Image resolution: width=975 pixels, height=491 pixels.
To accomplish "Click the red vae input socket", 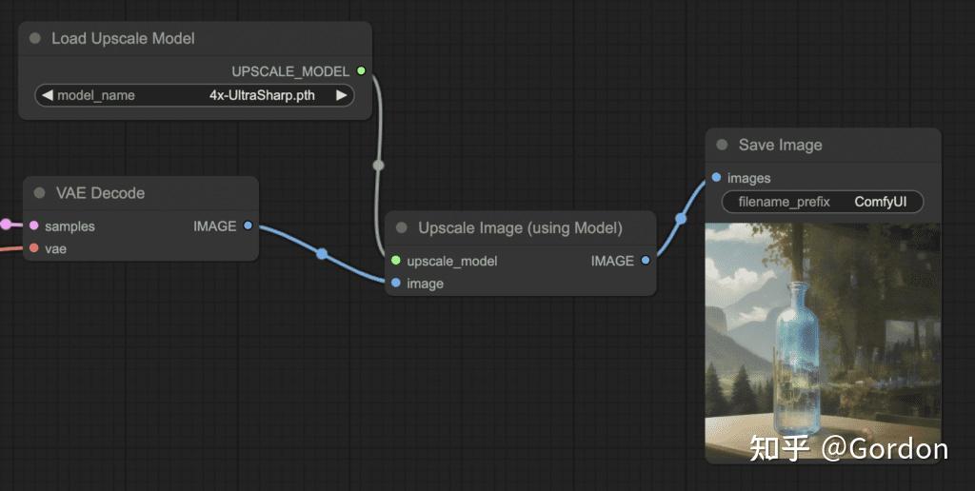I will click(x=34, y=248).
